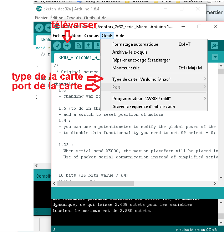Click the Verify checkmark icon in front window
The width and height of the screenshot is (224, 232).
pos(57,45)
